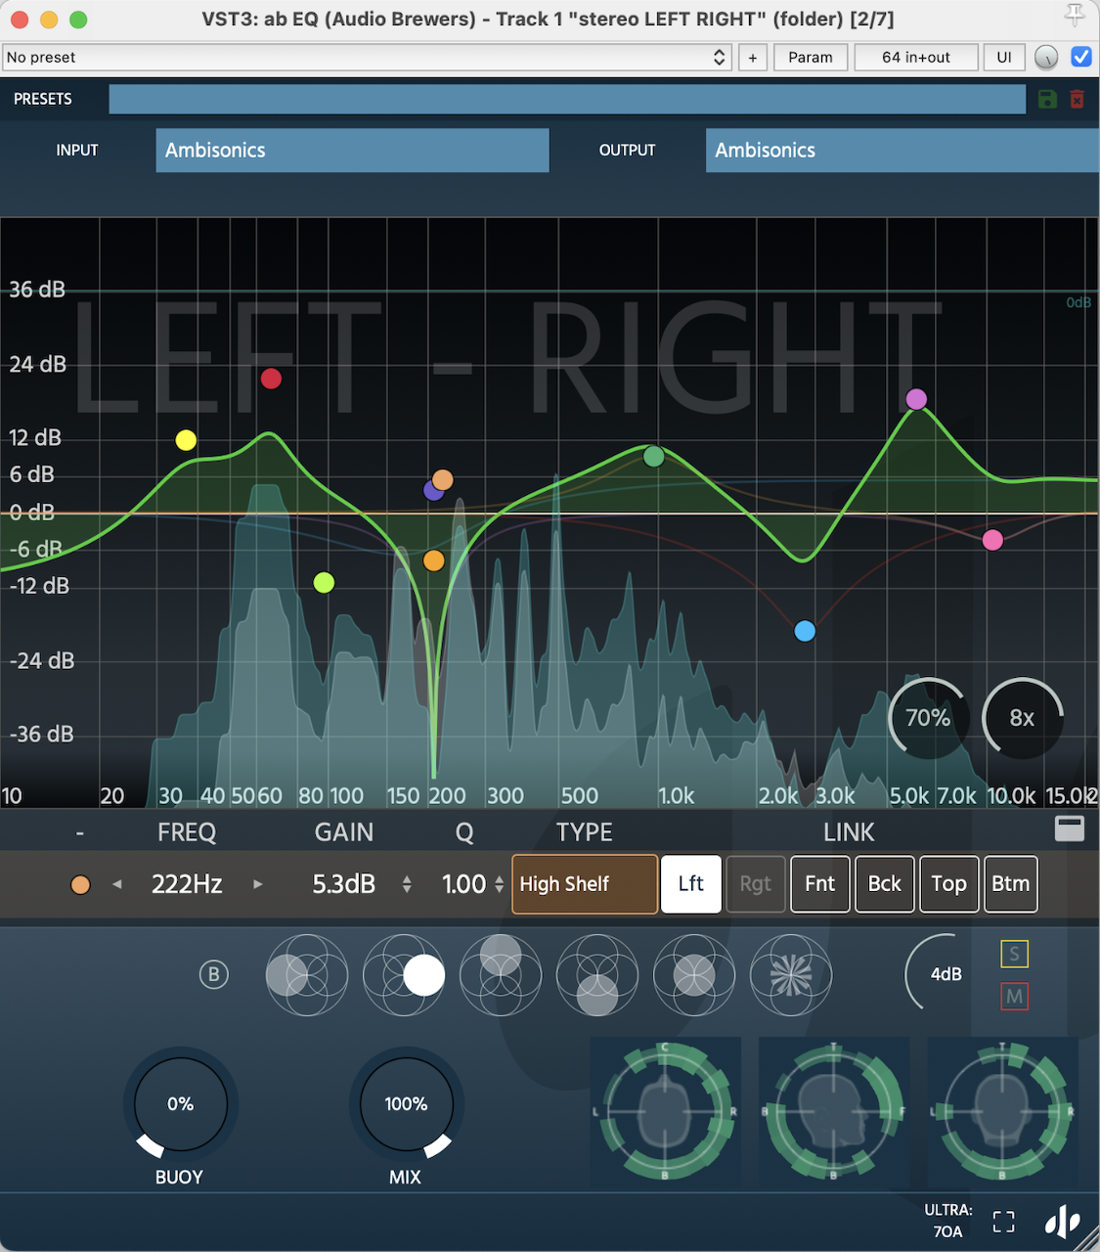Click the red delete preset trash icon
Viewport: 1100px width, 1252px height.
[1077, 99]
